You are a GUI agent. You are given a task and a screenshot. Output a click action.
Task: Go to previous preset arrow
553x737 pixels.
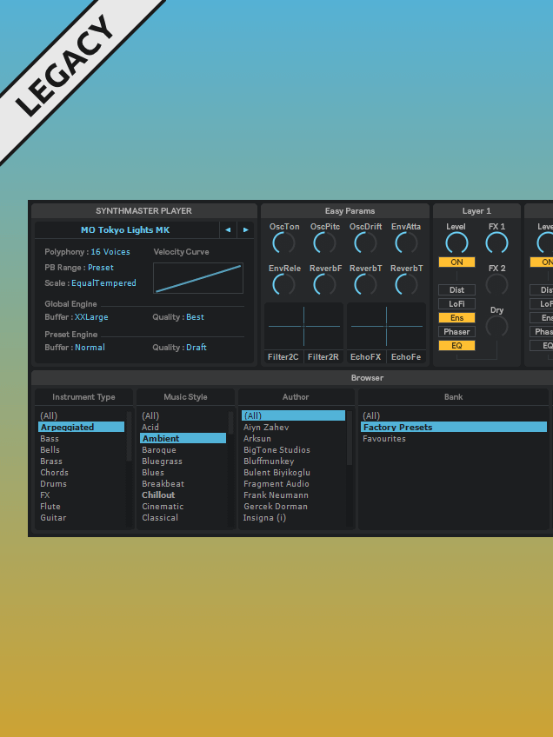click(228, 229)
